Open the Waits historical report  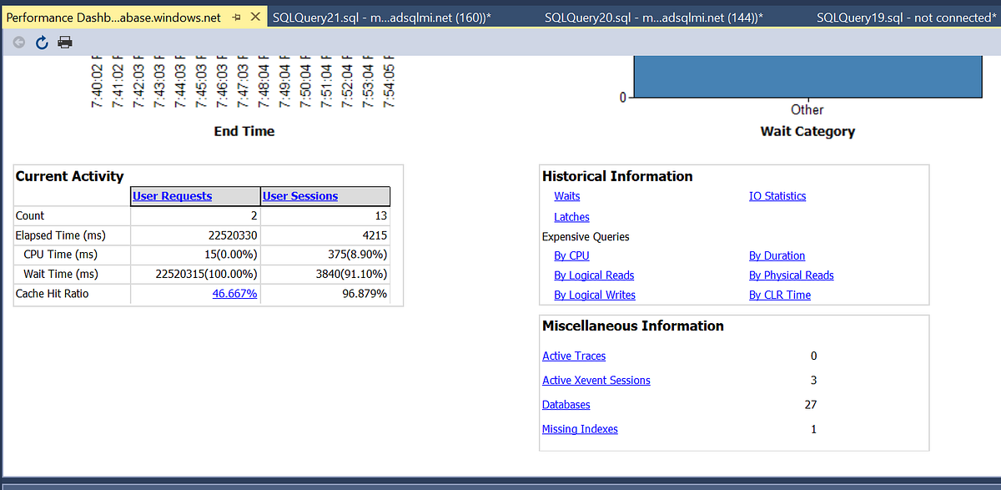pos(566,196)
